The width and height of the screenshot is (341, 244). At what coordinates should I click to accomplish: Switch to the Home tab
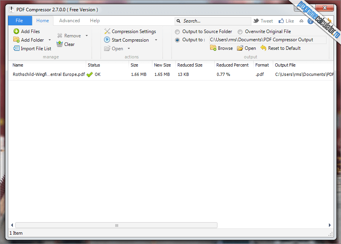pyautogui.click(x=42, y=21)
